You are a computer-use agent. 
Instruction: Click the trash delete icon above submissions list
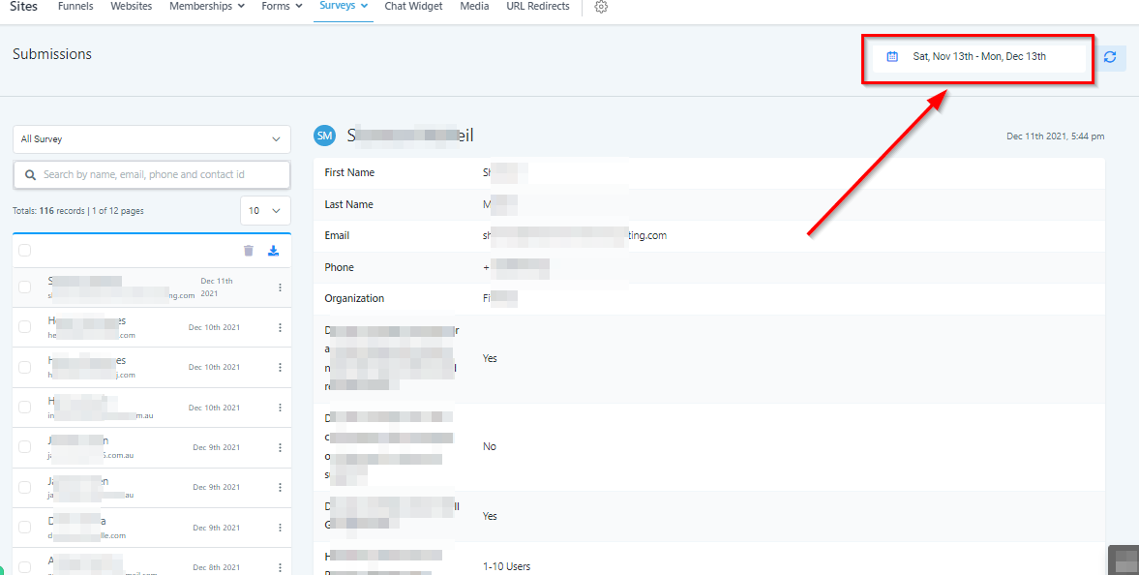pyautogui.click(x=249, y=251)
